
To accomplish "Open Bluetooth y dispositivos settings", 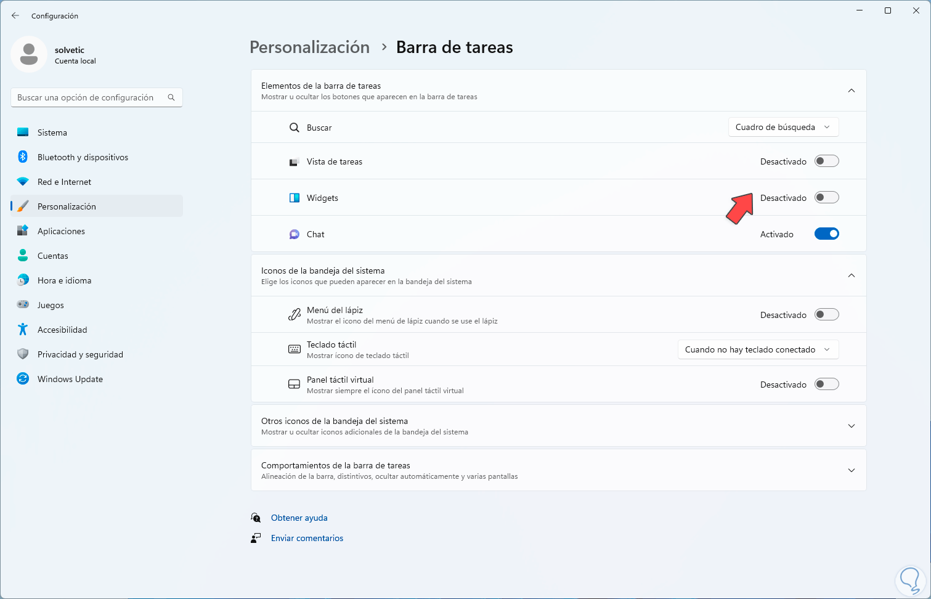I will (83, 157).
